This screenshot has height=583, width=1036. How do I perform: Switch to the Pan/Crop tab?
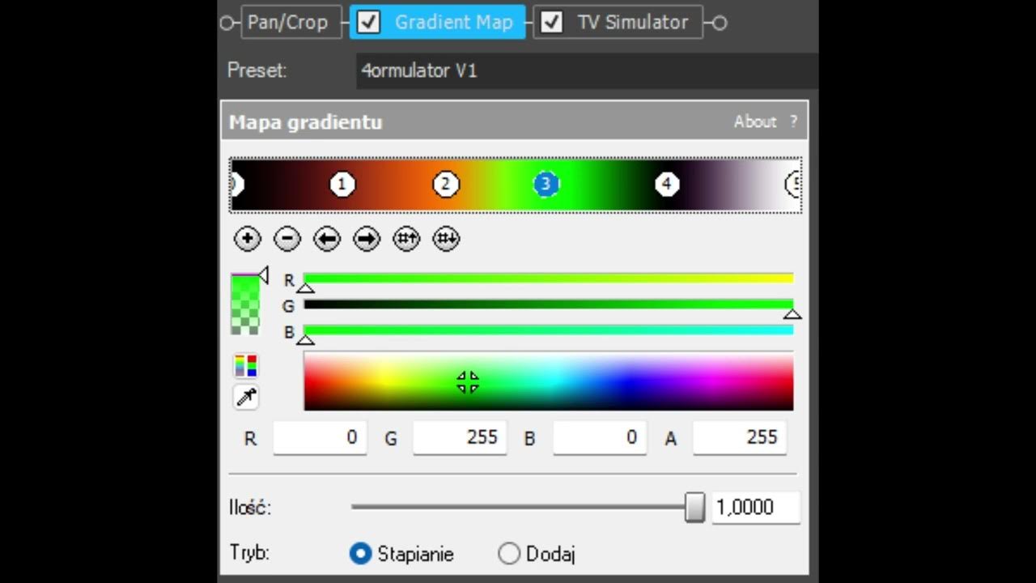pos(287,23)
